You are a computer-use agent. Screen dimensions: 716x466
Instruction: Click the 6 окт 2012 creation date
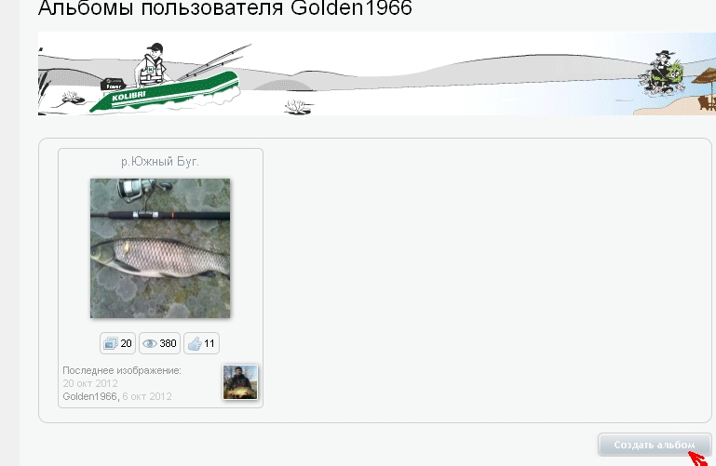pyautogui.click(x=146, y=396)
